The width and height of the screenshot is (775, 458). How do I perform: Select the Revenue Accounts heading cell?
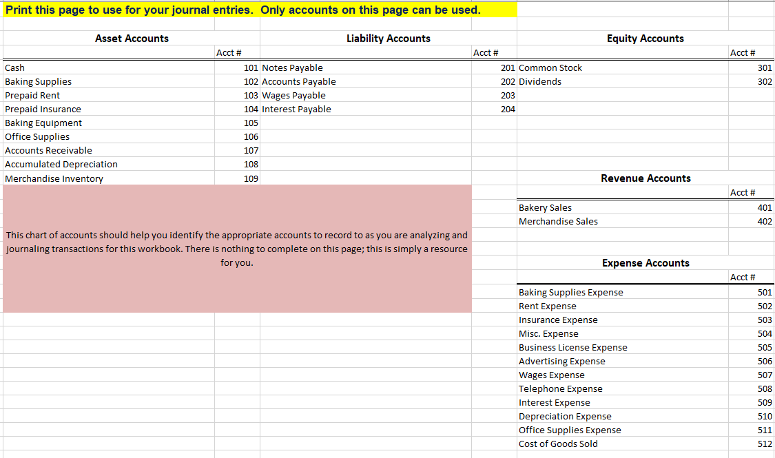pyautogui.click(x=645, y=178)
